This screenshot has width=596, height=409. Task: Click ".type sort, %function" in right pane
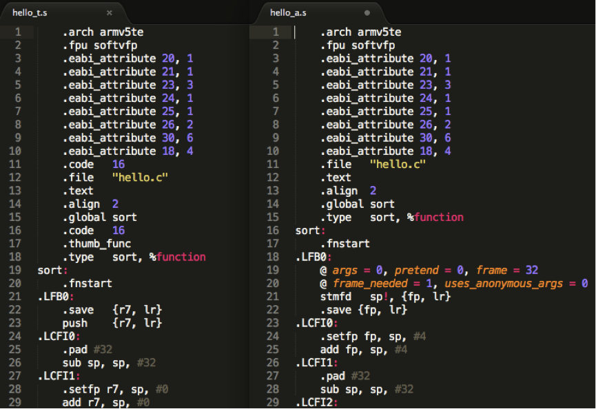[x=392, y=218]
